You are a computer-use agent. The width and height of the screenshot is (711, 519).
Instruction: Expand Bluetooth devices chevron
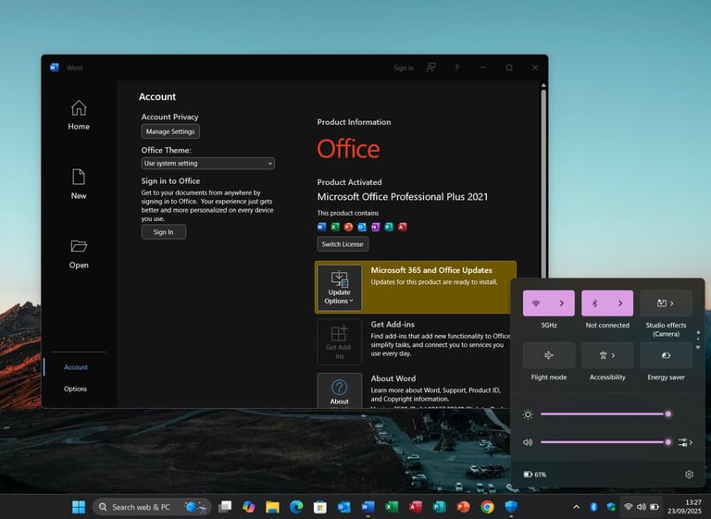[x=620, y=303]
